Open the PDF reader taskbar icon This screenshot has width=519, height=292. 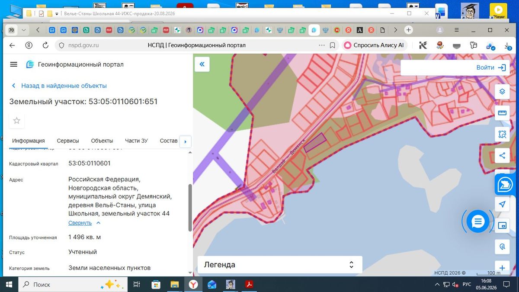pyautogui.click(x=250, y=284)
